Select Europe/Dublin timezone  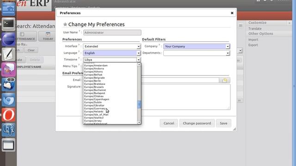click(93, 102)
